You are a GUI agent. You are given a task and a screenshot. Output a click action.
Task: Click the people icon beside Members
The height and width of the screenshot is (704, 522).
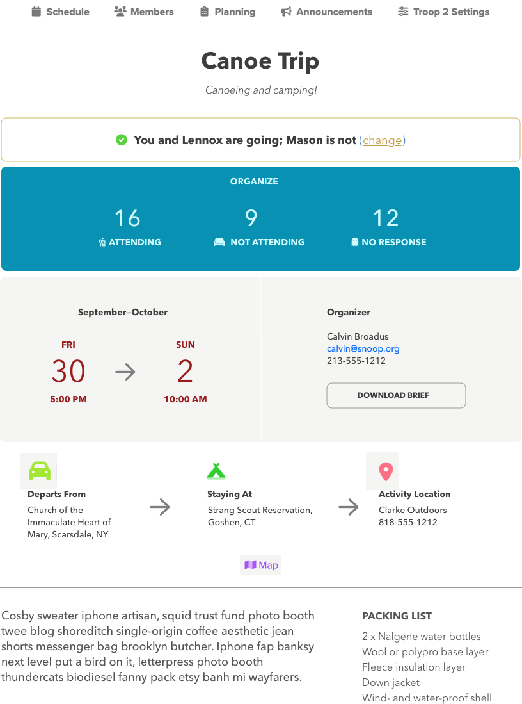tap(120, 12)
